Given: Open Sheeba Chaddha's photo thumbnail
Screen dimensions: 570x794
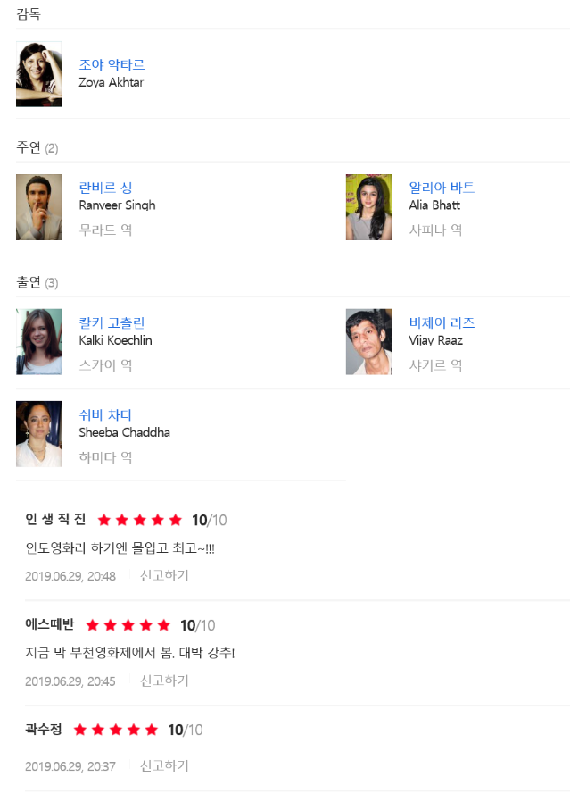Looking at the screenshot, I should click(38, 434).
